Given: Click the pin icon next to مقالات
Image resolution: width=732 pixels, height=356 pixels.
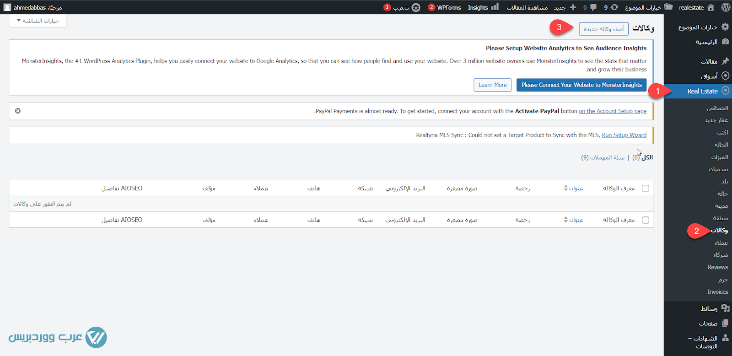Looking at the screenshot, I should click(x=725, y=61).
